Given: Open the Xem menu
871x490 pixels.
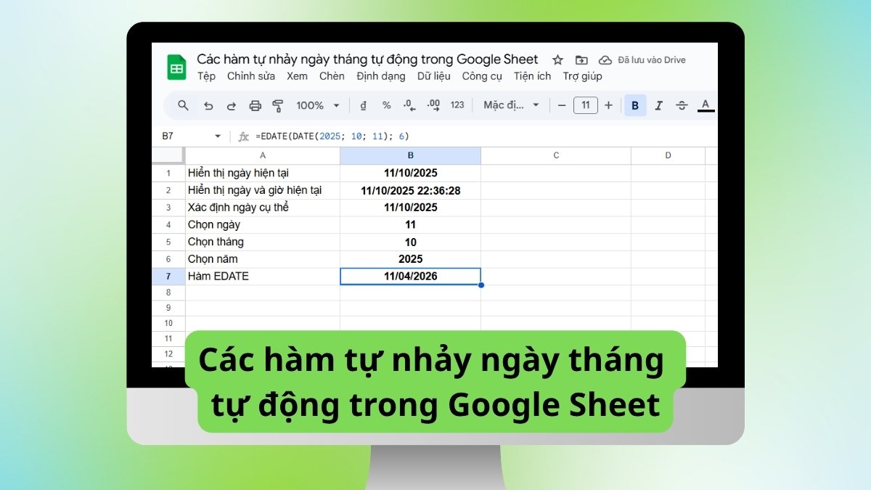Looking at the screenshot, I should 297,76.
